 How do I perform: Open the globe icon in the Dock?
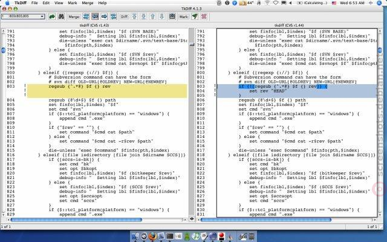point(212,237)
